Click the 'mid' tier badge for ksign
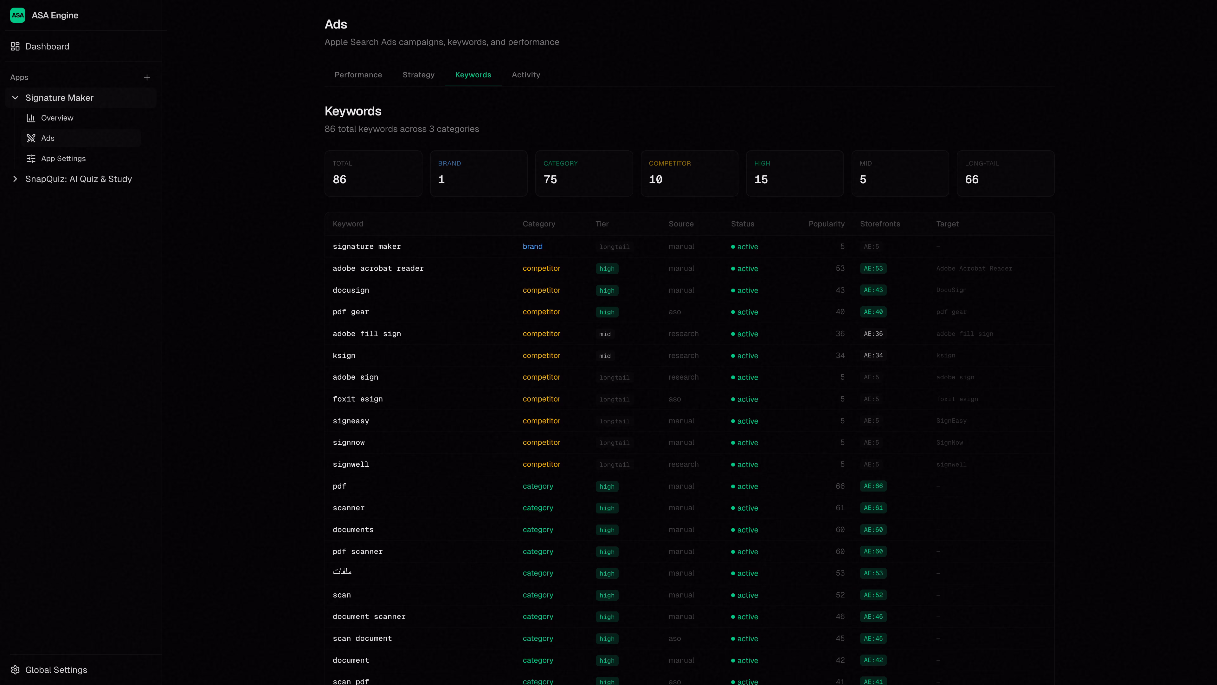This screenshot has height=685, width=1217. 605,356
